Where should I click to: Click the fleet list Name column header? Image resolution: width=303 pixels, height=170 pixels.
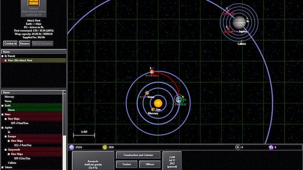click(x=34, y=51)
